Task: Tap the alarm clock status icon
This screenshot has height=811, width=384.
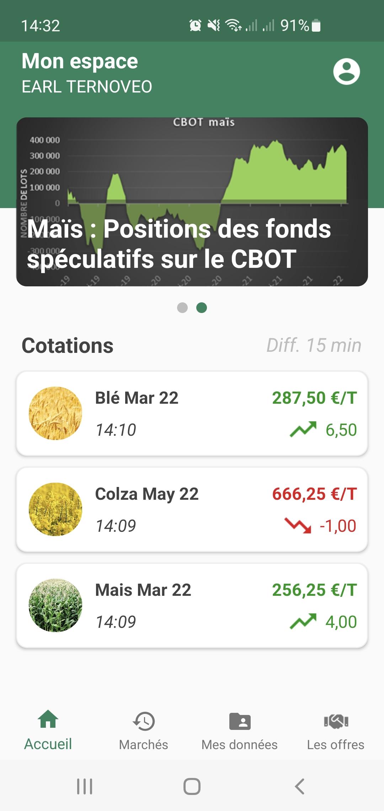Action: coord(195,26)
